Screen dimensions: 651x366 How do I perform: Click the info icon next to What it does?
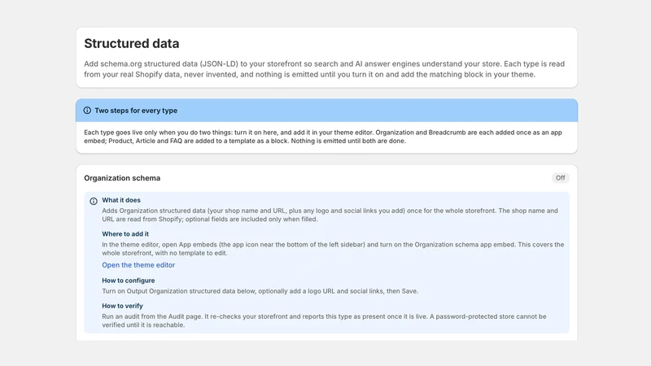(94, 201)
